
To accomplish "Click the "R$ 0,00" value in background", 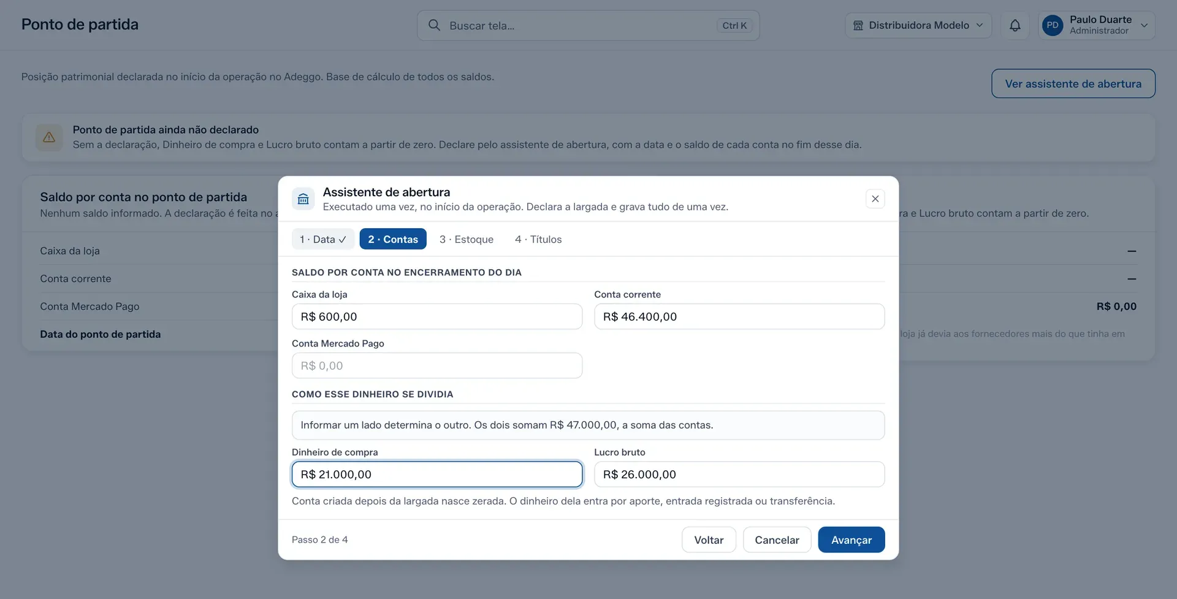I will coord(1116,306).
